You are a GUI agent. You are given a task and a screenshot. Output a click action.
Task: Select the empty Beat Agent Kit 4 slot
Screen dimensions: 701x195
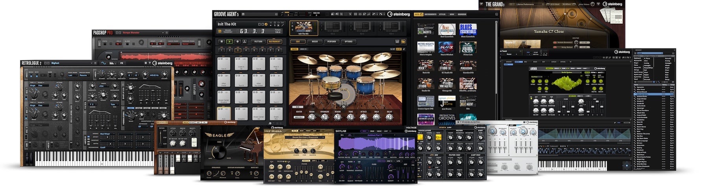(x=391, y=28)
